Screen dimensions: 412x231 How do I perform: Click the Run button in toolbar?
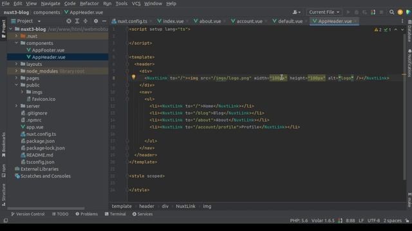coord(348,12)
